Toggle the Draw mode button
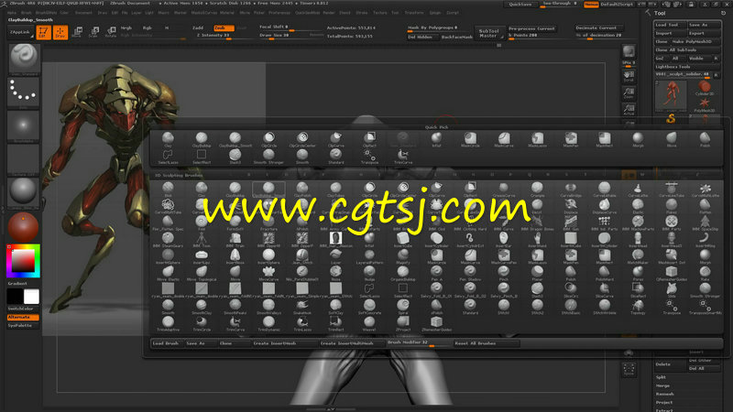Image resolution: width=733 pixels, height=412 pixels. point(60,32)
